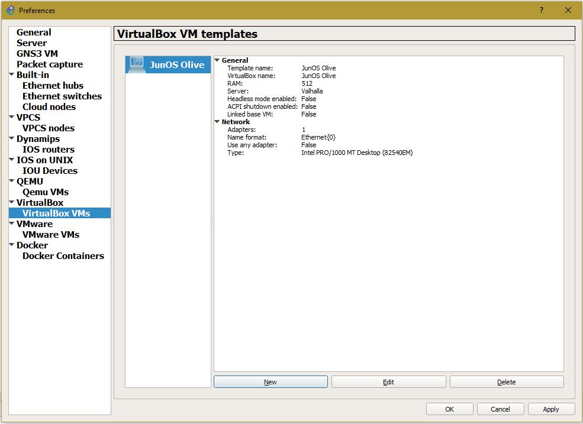The width and height of the screenshot is (583, 424).
Task: Click the Docker category label
Action: [32, 245]
